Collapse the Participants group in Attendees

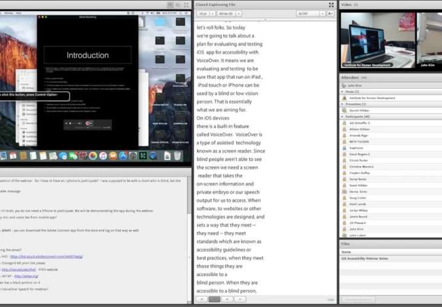pos(343,117)
